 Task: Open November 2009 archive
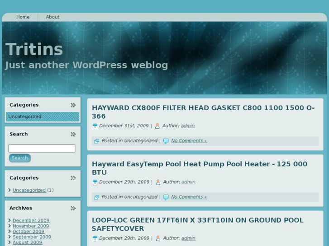[x=31, y=226]
